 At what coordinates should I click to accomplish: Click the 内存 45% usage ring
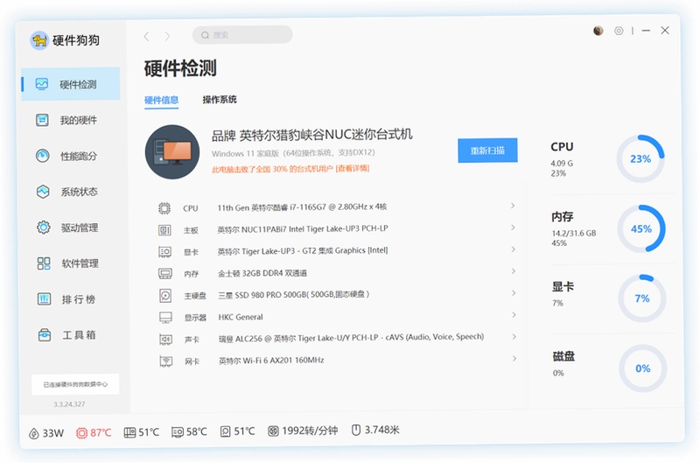click(641, 228)
